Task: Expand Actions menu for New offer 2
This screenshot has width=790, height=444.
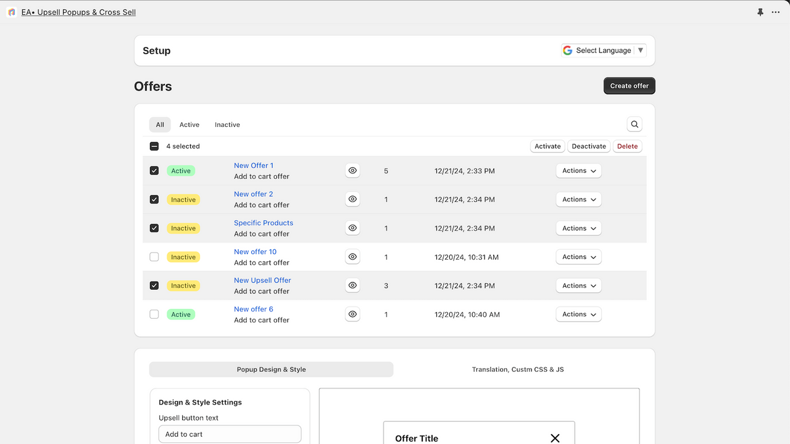Action: tap(578, 199)
